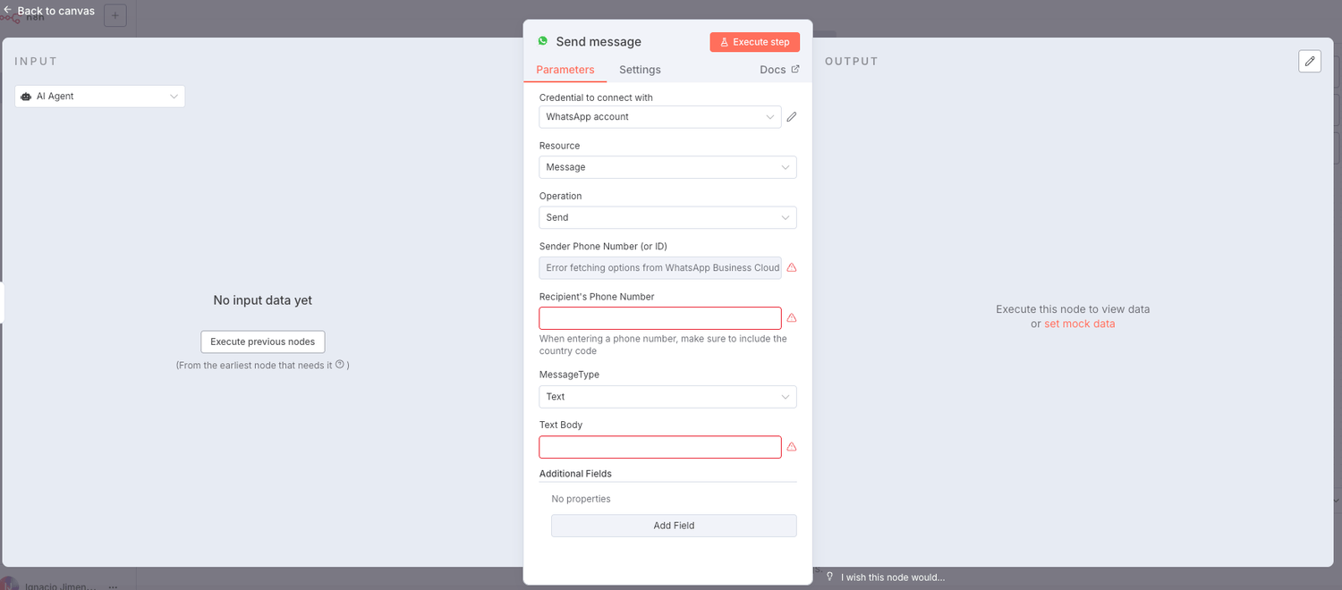This screenshot has width=1342, height=590.
Task: Click the warning icon beside Sender Phone Number
Action: tap(792, 267)
